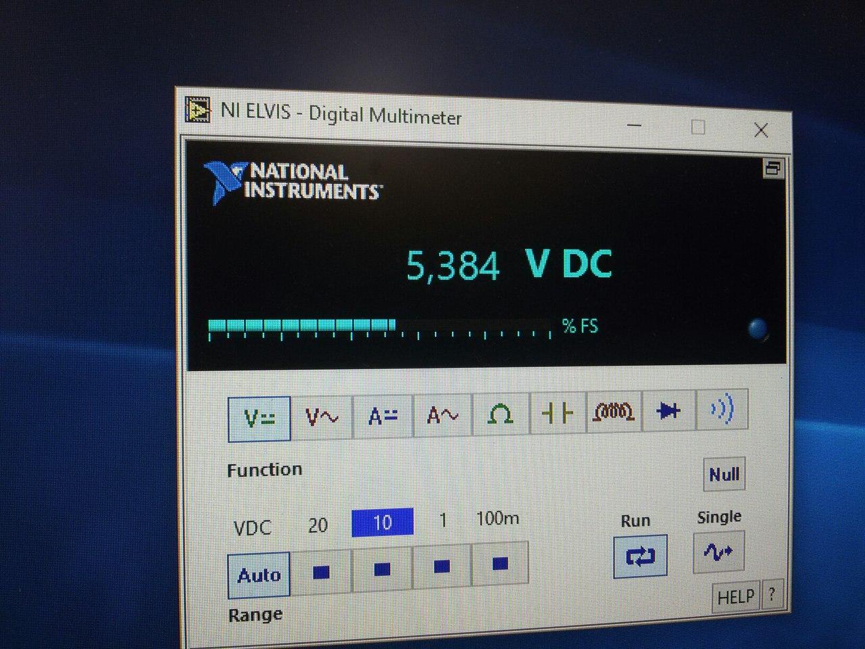Select the DC current function
This screenshot has height=649, width=865.
tap(382, 415)
